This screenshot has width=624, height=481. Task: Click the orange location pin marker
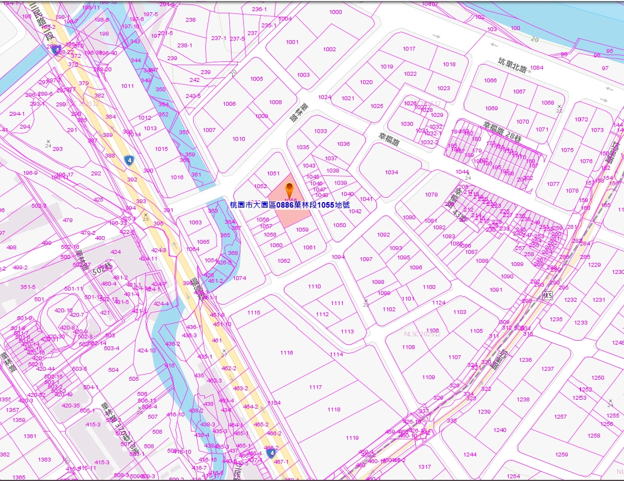pyautogui.click(x=289, y=188)
